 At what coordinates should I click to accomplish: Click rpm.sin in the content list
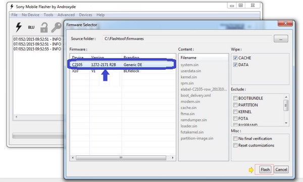[187, 83]
